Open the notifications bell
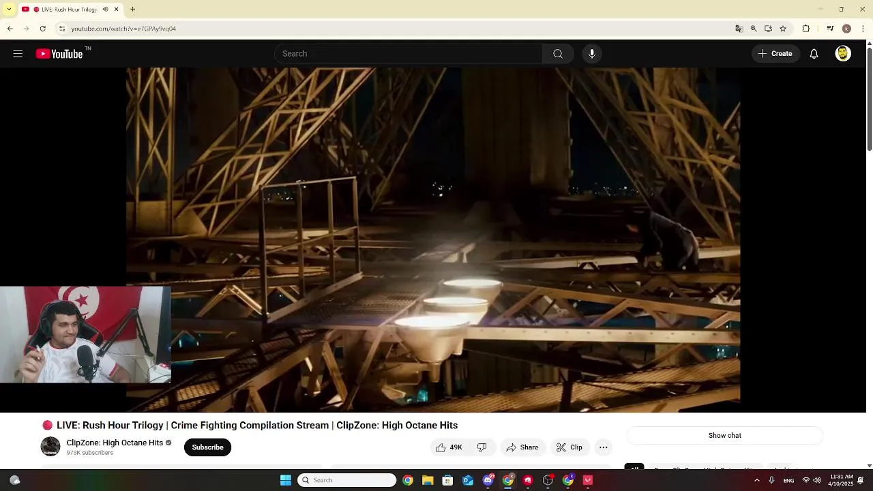Viewport: 873px width, 491px height. point(814,54)
